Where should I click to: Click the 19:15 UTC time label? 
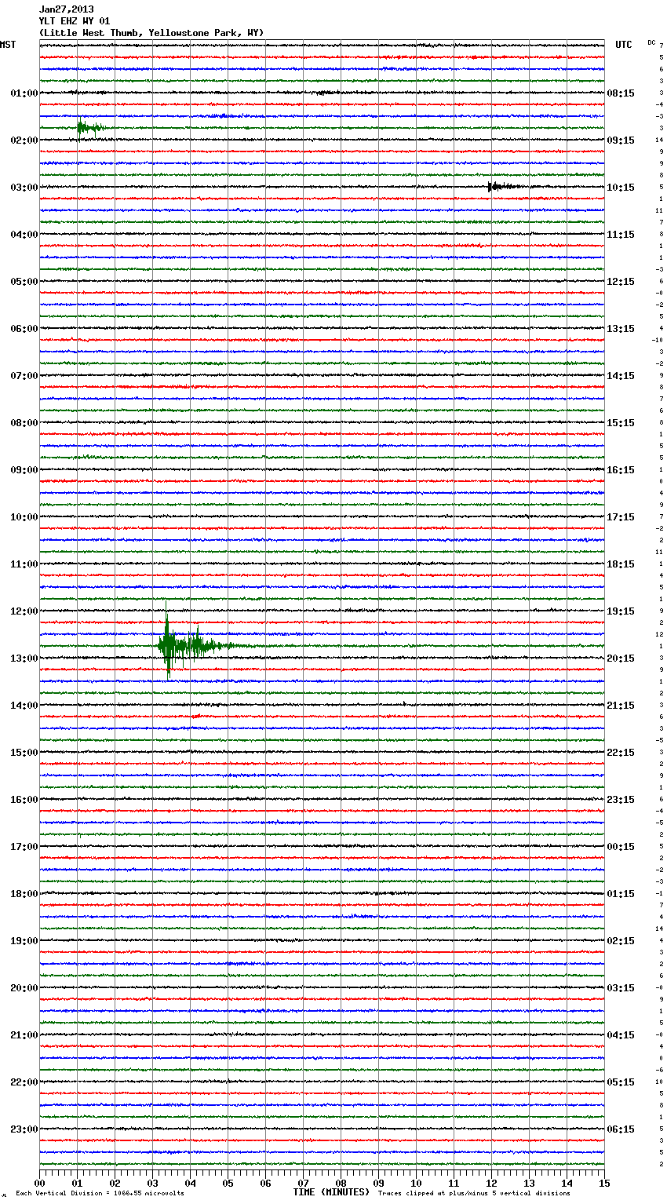[621, 611]
